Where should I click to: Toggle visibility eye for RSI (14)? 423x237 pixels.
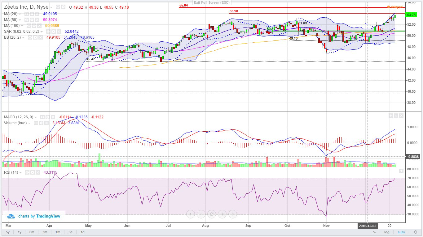point(27,172)
